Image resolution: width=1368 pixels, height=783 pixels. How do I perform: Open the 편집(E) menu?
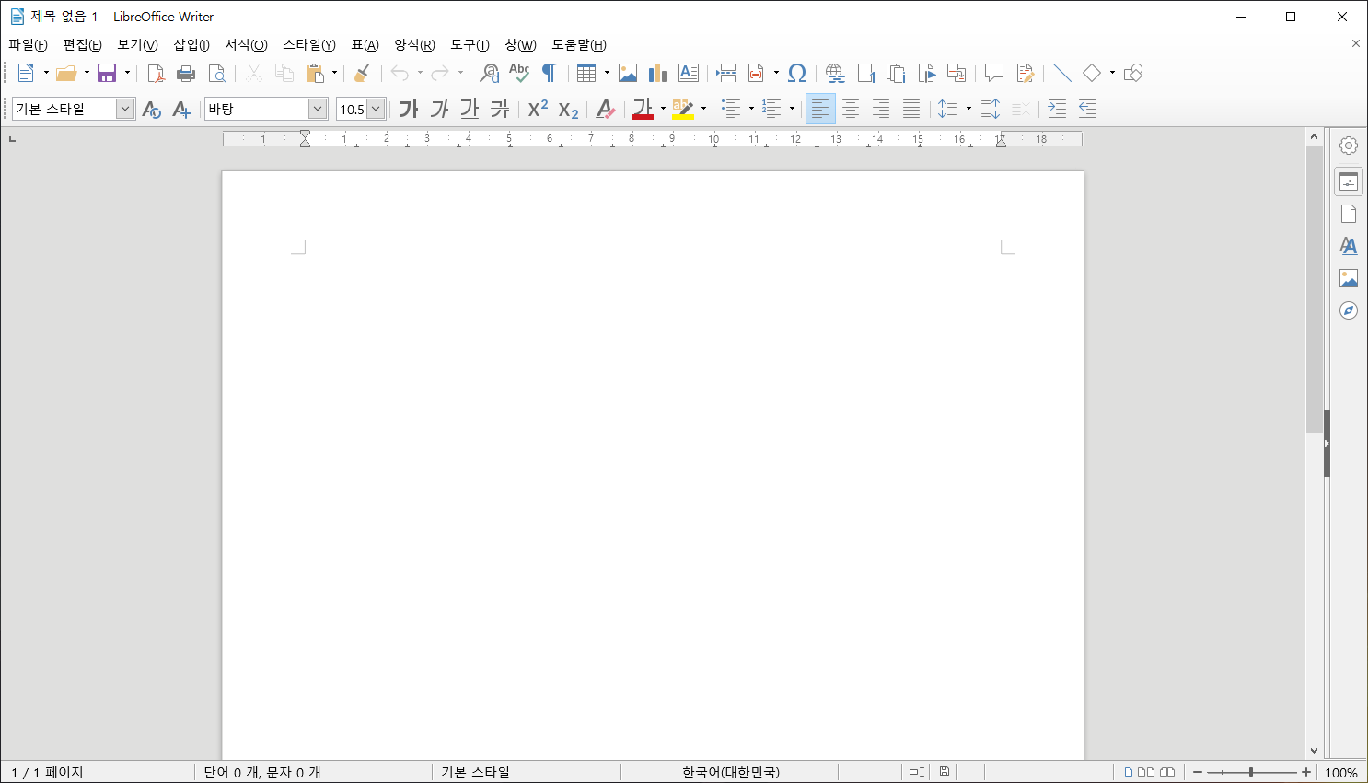click(82, 44)
